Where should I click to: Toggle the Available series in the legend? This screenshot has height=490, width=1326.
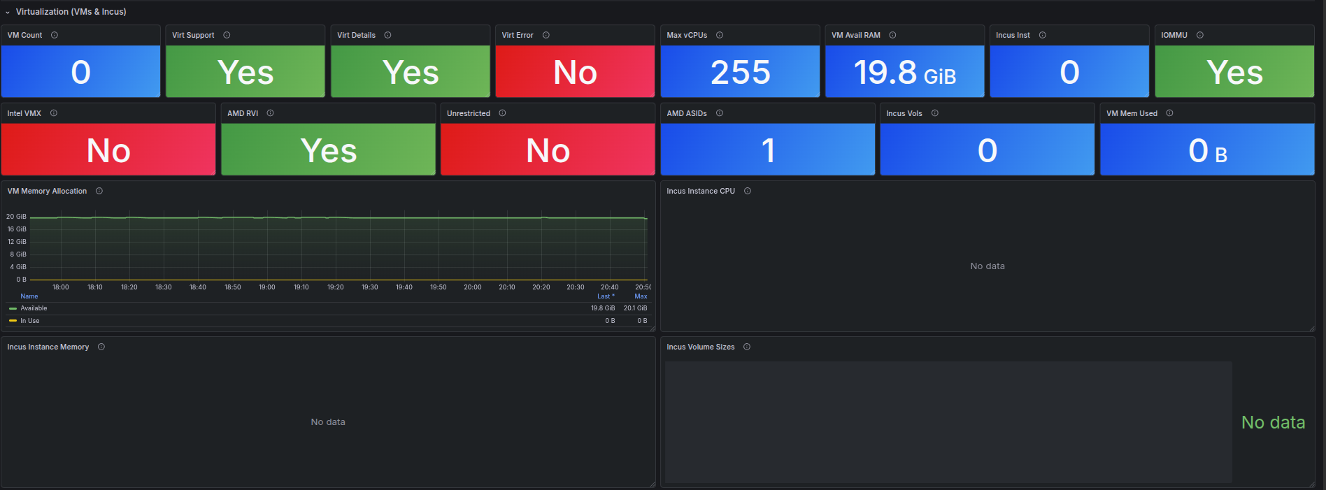[x=34, y=308]
